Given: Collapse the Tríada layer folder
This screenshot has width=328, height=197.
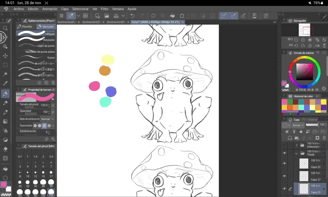Looking at the screenshot, I should [296, 153].
